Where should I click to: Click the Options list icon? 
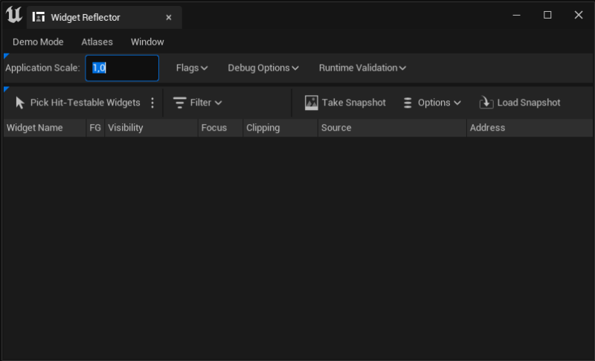pyautogui.click(x=408, y=103)
